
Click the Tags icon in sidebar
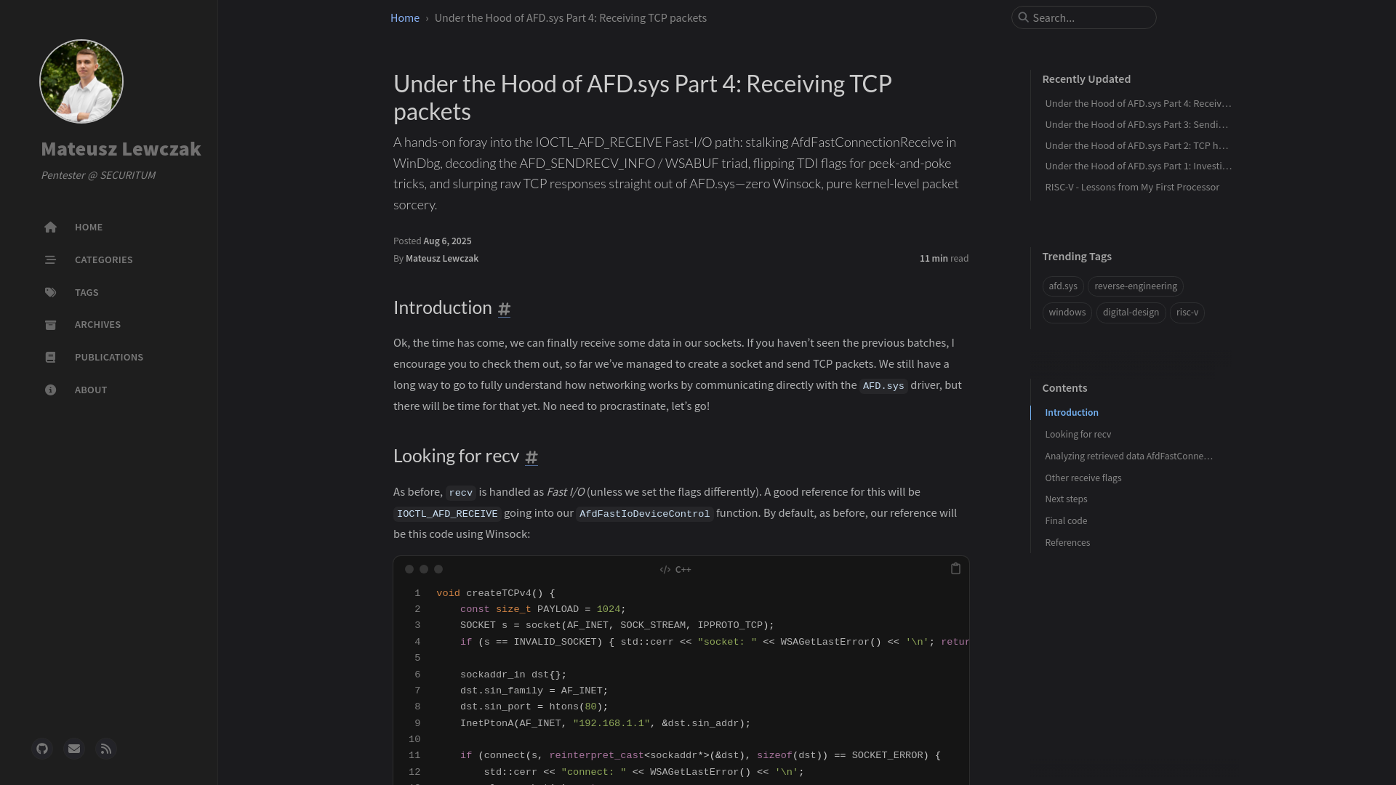click(50, 293)
